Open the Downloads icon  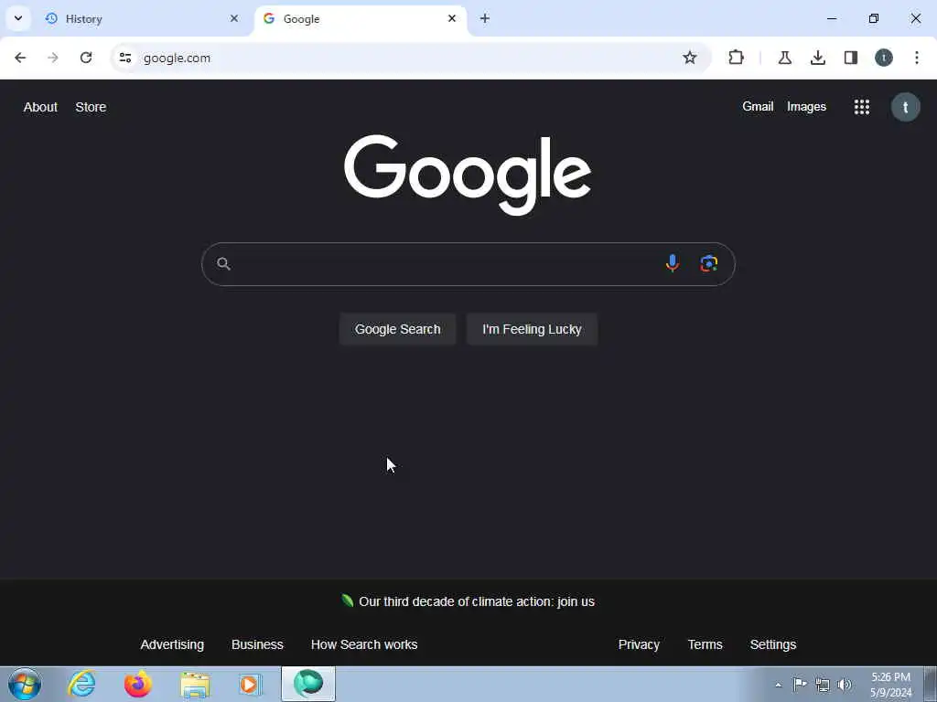[818, 58]
